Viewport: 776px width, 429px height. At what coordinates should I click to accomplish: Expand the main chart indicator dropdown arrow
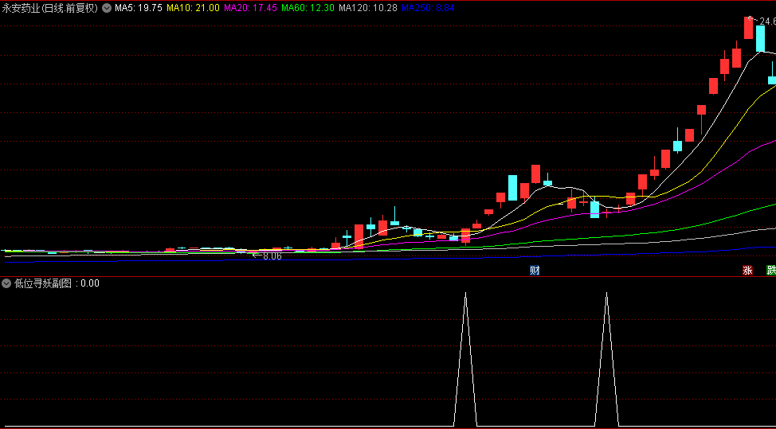pyautogui.click(x=107, y=8)
